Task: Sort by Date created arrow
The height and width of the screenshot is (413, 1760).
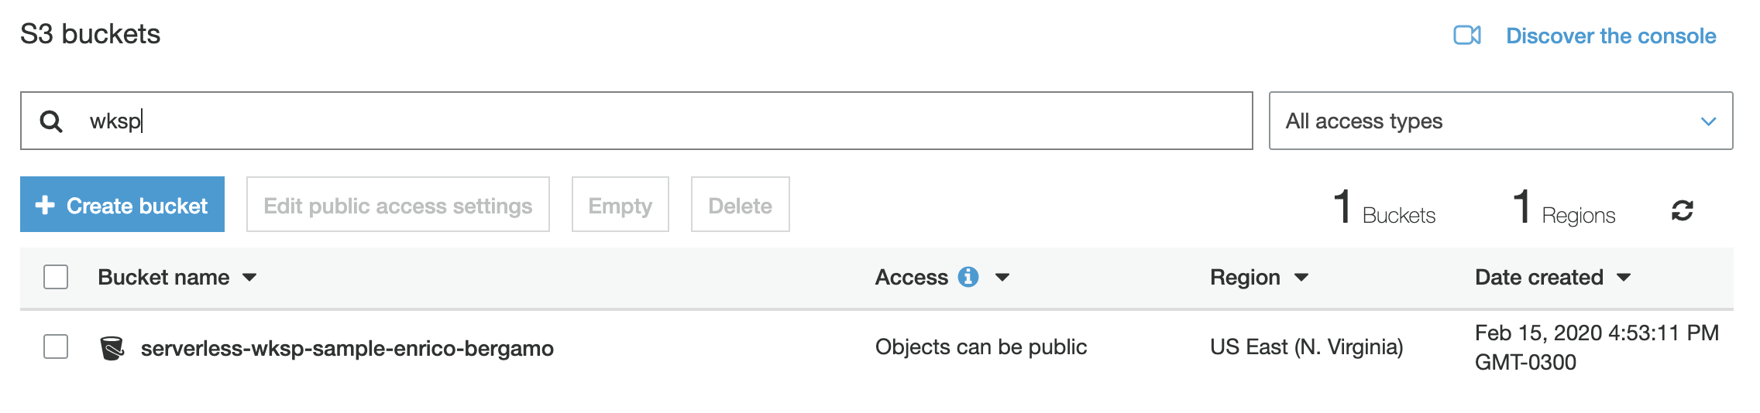Action: [1624, 278]
